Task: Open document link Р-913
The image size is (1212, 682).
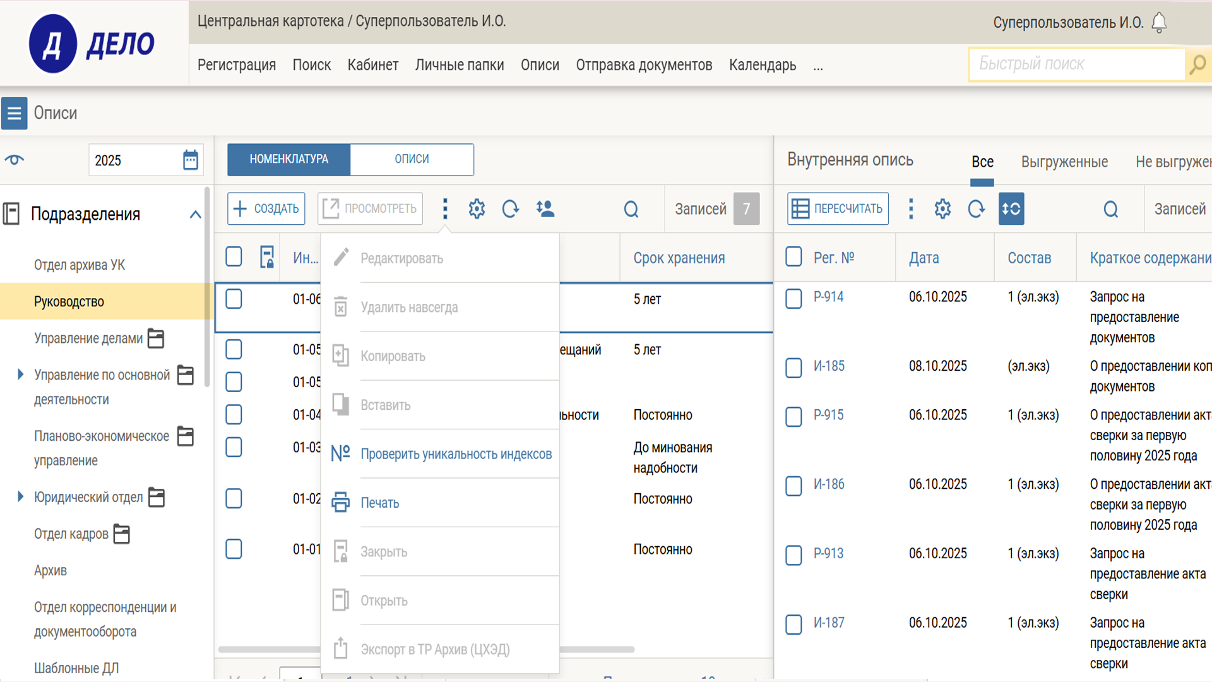Action: tap(828, 554)
